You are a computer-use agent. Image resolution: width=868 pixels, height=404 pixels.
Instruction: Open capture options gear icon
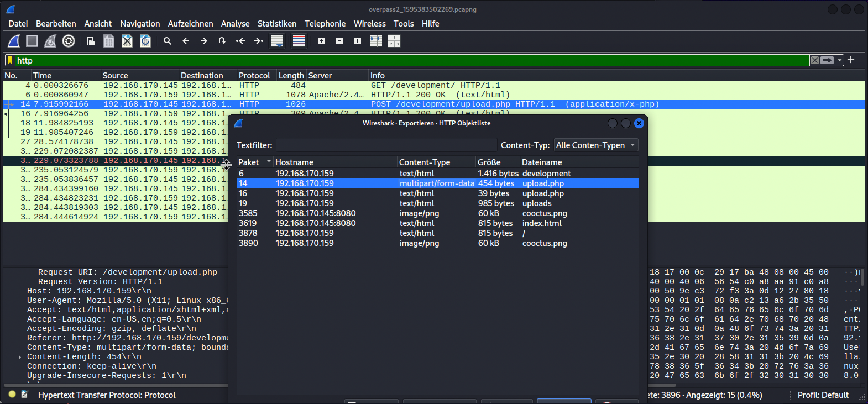tap(68, 41)
